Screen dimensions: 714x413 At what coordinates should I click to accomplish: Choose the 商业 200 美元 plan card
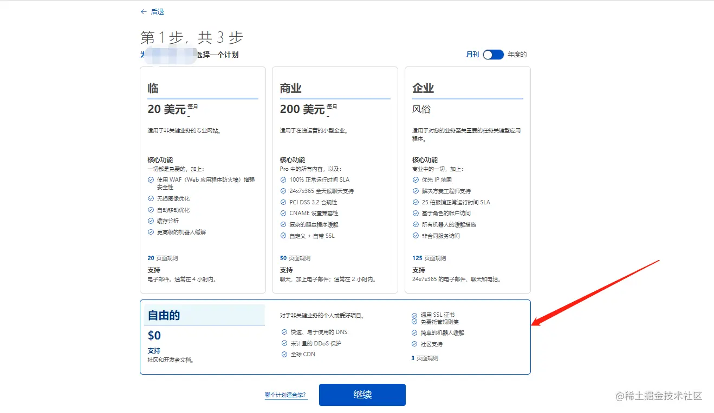point(335,179)
